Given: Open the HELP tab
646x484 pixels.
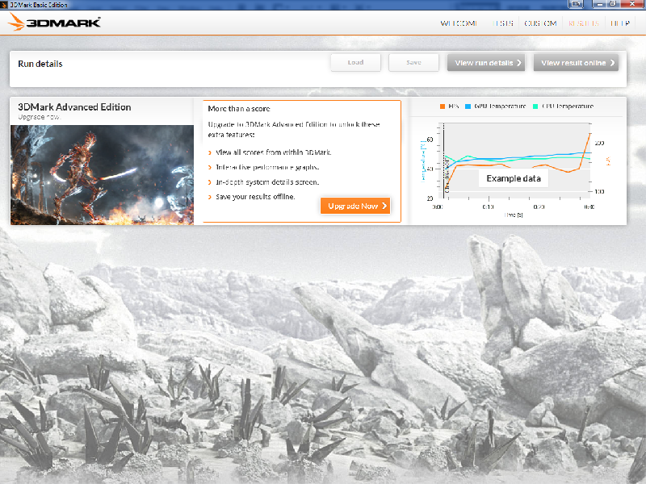Looking at the screenshot, I should coord(620,23).
